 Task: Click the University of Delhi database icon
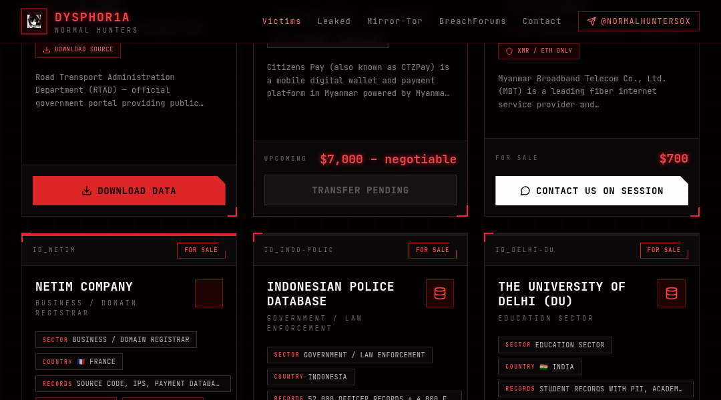[x=672, y=293]
